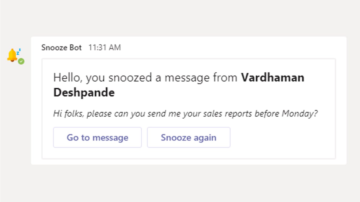Click 'sales reports' in the quoted message
Screen dimensions: 360x202
tap(221, 114)
